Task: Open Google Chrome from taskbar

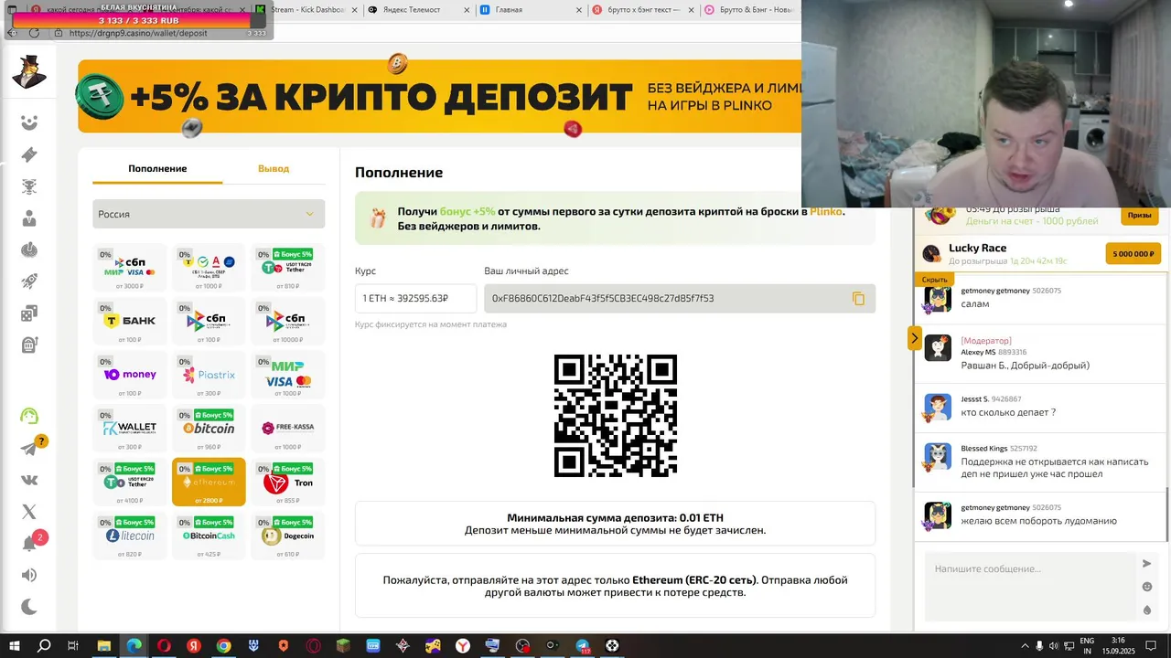Action: (223, 645)
